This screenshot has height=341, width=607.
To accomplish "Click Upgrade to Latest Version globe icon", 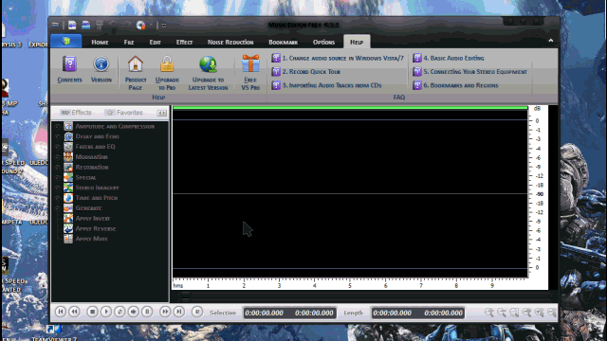I will point(208,63).
